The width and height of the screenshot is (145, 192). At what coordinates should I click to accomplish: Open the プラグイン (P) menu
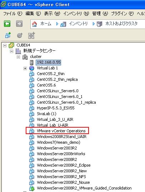point(122,14)
